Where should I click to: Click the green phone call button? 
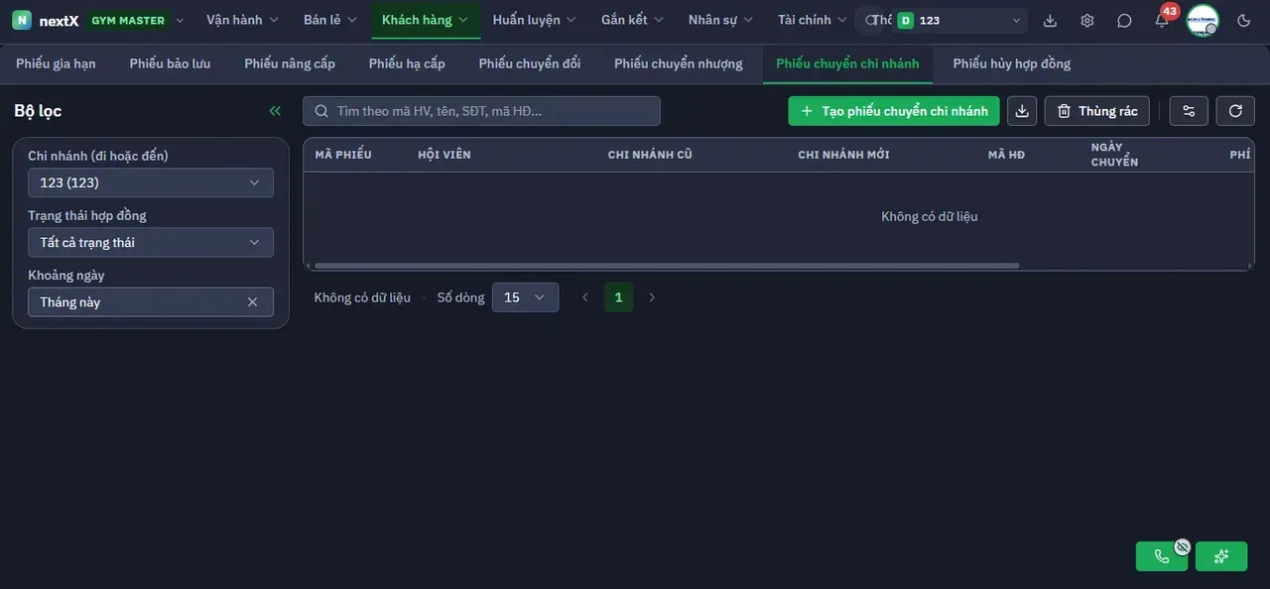(x=1162, y=556)
